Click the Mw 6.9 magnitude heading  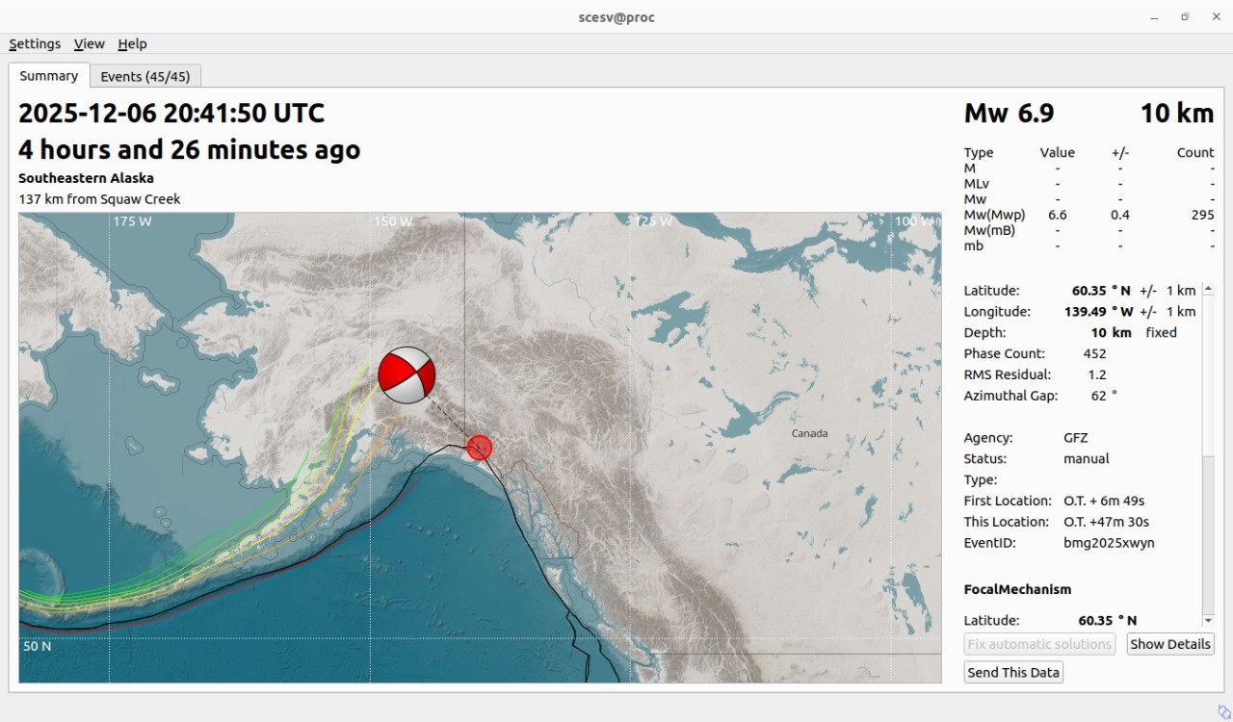coord(1009,114)
